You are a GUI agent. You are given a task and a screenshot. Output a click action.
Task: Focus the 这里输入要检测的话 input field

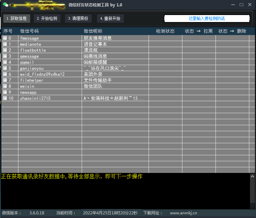tap(207, 19)
